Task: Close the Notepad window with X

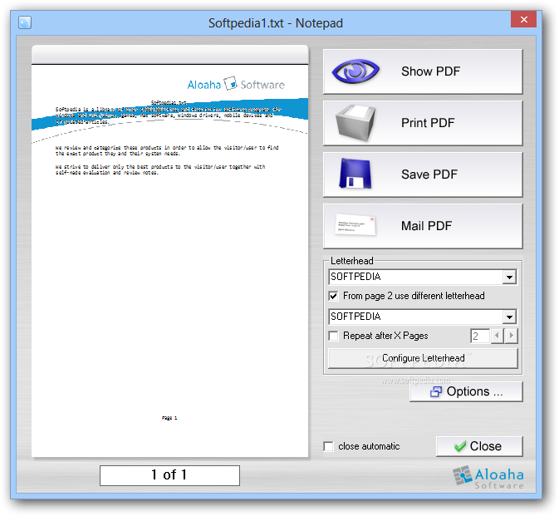Action: point(523,19)
